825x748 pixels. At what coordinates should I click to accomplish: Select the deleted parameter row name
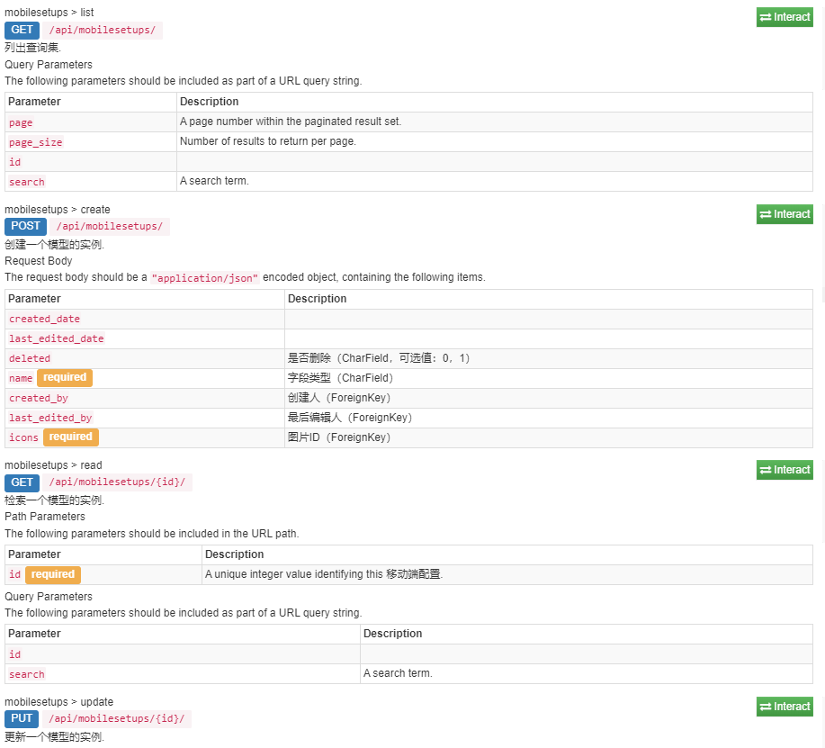click(30, 358)
